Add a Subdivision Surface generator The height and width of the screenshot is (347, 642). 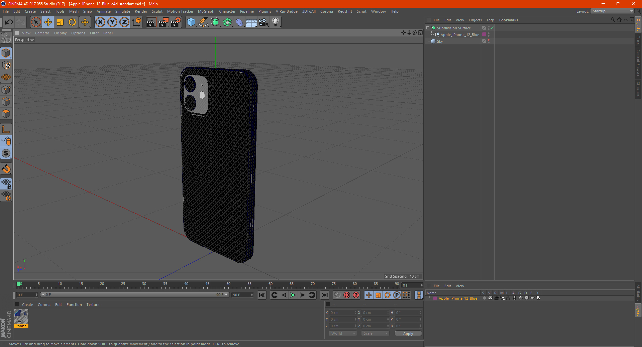[x=215, y=22]
